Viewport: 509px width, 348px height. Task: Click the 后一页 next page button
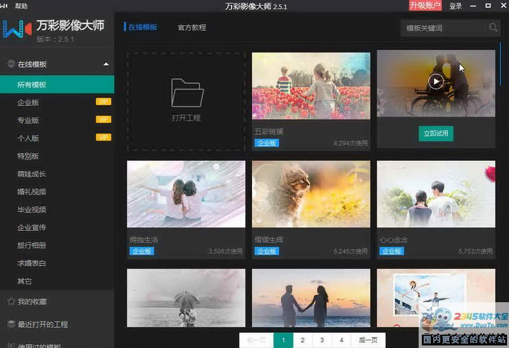368,340
